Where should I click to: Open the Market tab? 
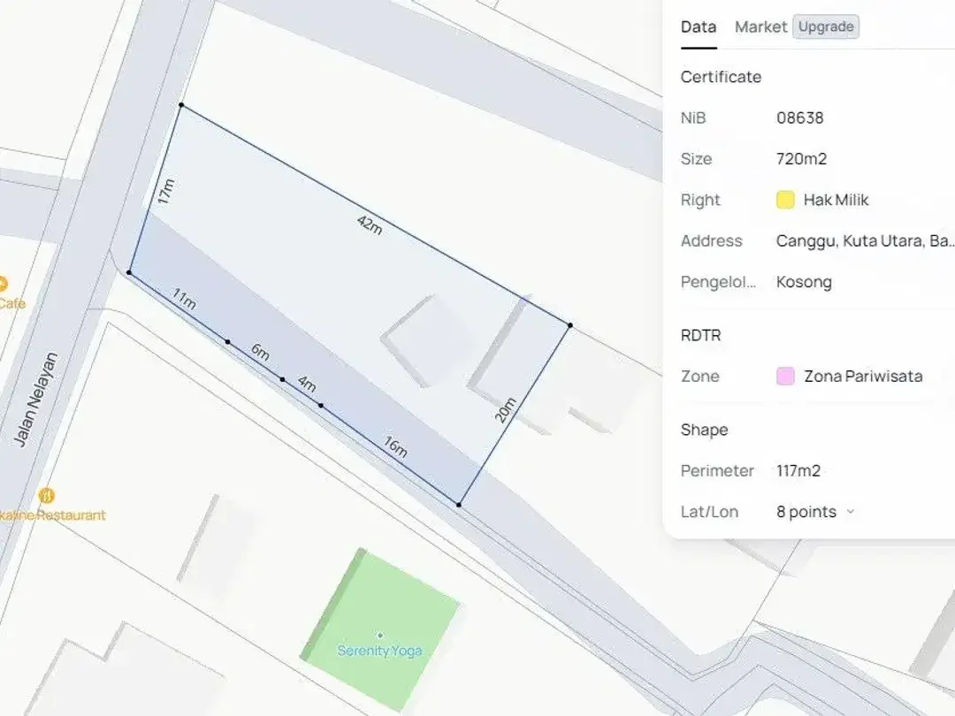(x=760, y=27)
